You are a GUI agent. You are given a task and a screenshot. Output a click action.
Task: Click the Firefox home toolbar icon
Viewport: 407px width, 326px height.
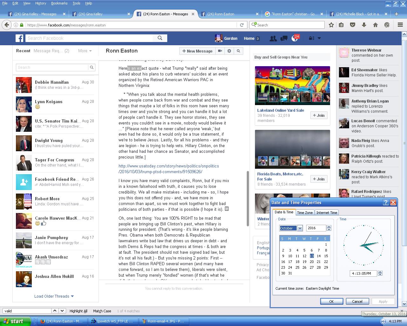[375, 25]
